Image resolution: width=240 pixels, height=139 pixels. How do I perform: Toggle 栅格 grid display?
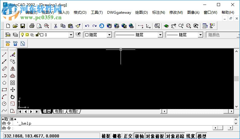coord(117,136)
